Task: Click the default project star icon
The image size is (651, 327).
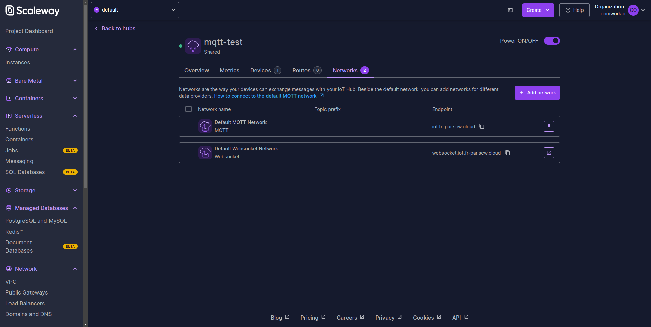Action: (97, 10)
